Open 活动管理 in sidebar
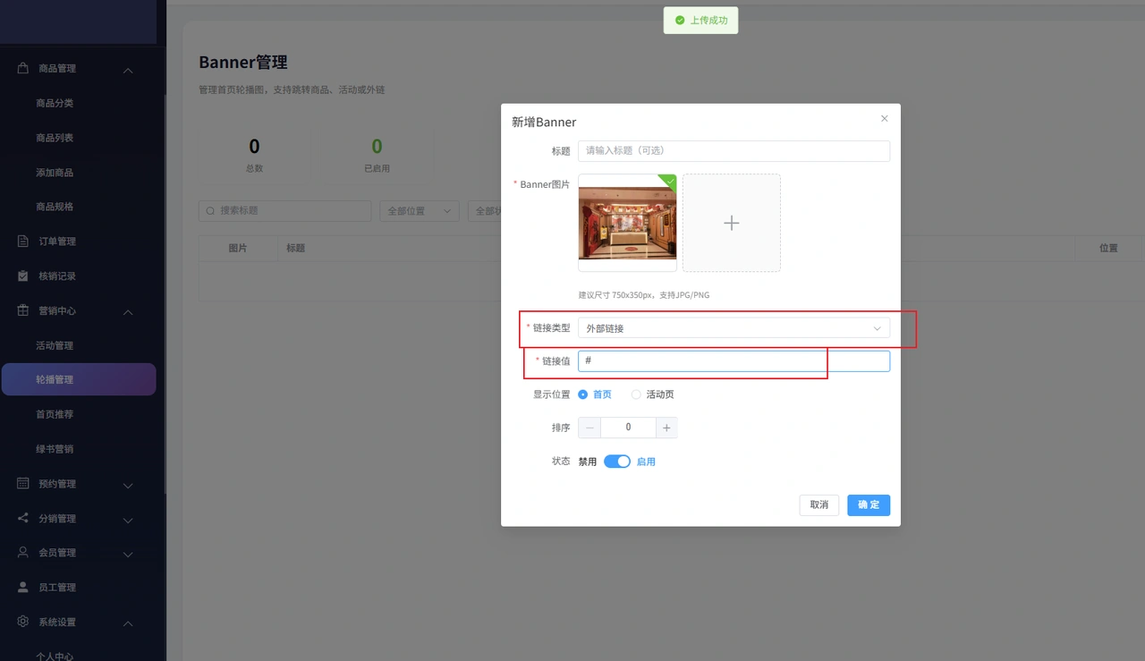 (55, 345)
